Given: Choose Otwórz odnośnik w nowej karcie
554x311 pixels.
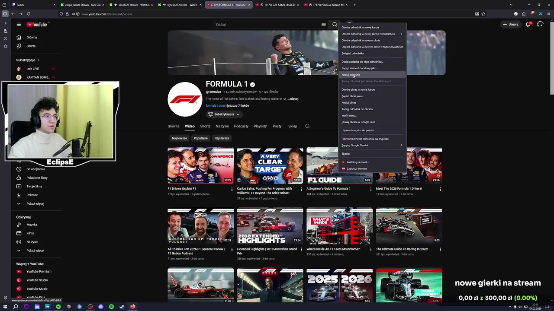Looking at the screenshot, I should pyautogui.click(x=372, y=27).
